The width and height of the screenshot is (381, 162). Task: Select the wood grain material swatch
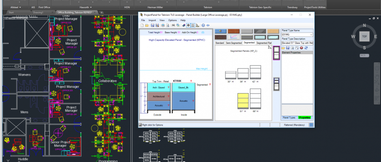[234, 31]
